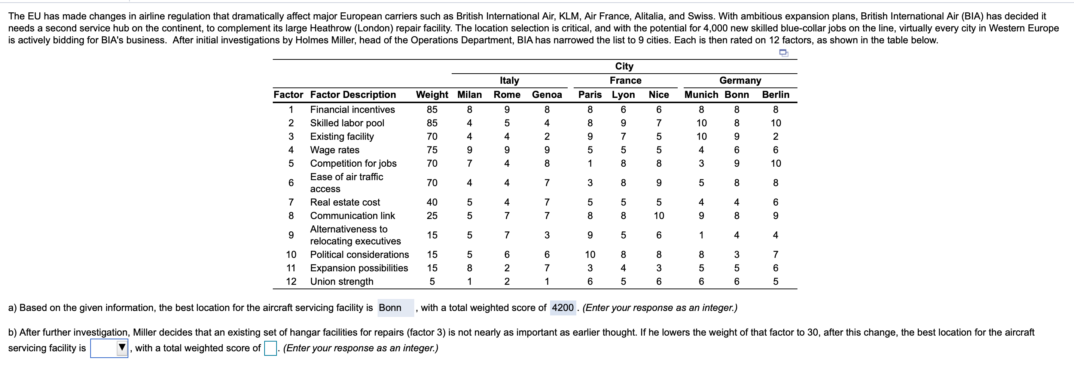Click the Milan column header
Viewport: 1074px width, 367px height.
point(470,95)
